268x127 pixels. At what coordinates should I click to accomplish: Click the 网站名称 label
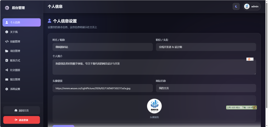pos(161,81)
